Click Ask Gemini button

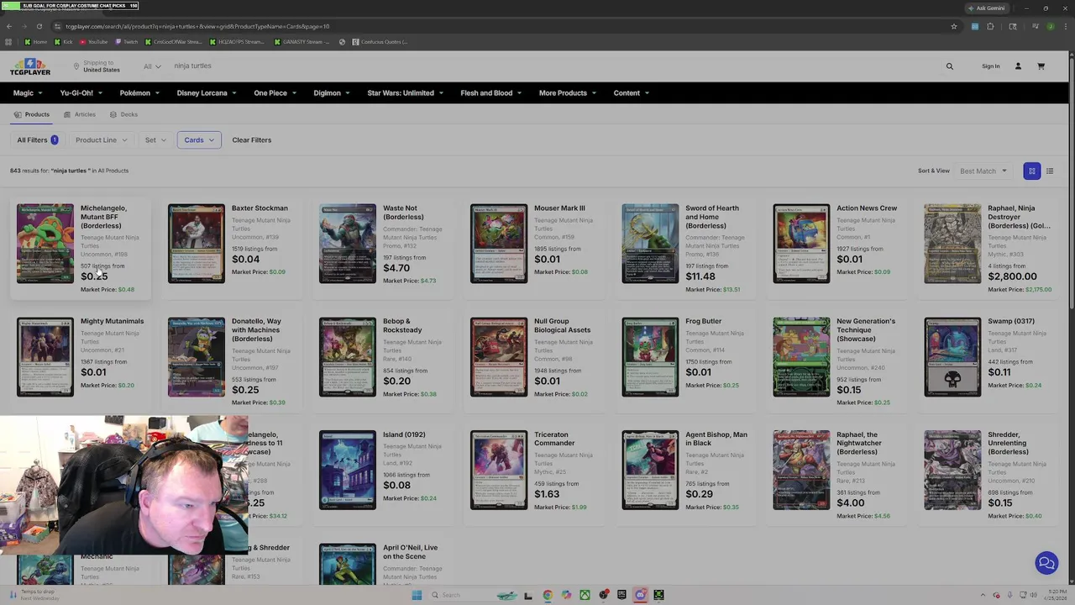pos(986,8)
